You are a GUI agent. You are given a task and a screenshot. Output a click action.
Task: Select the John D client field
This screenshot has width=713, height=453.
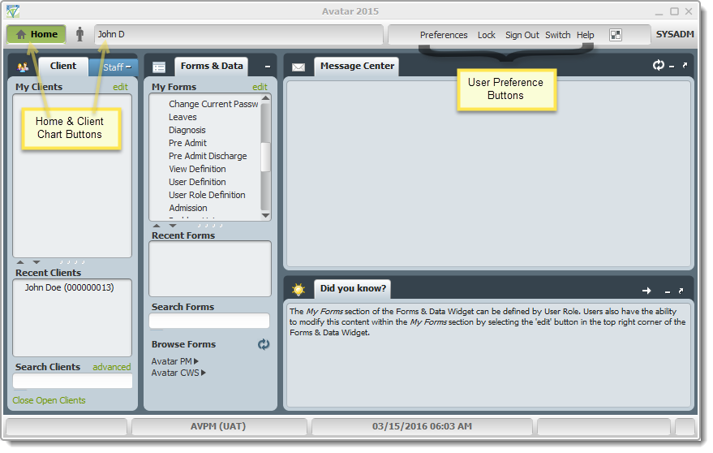(x=238, y=35)
